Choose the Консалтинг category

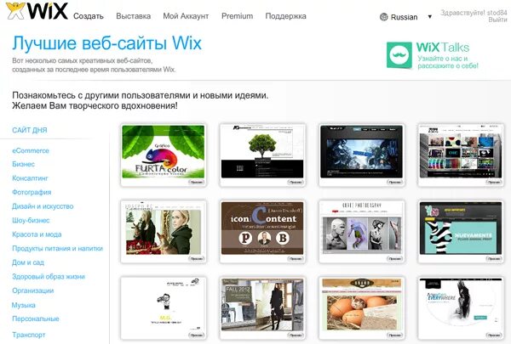[30, 178]
